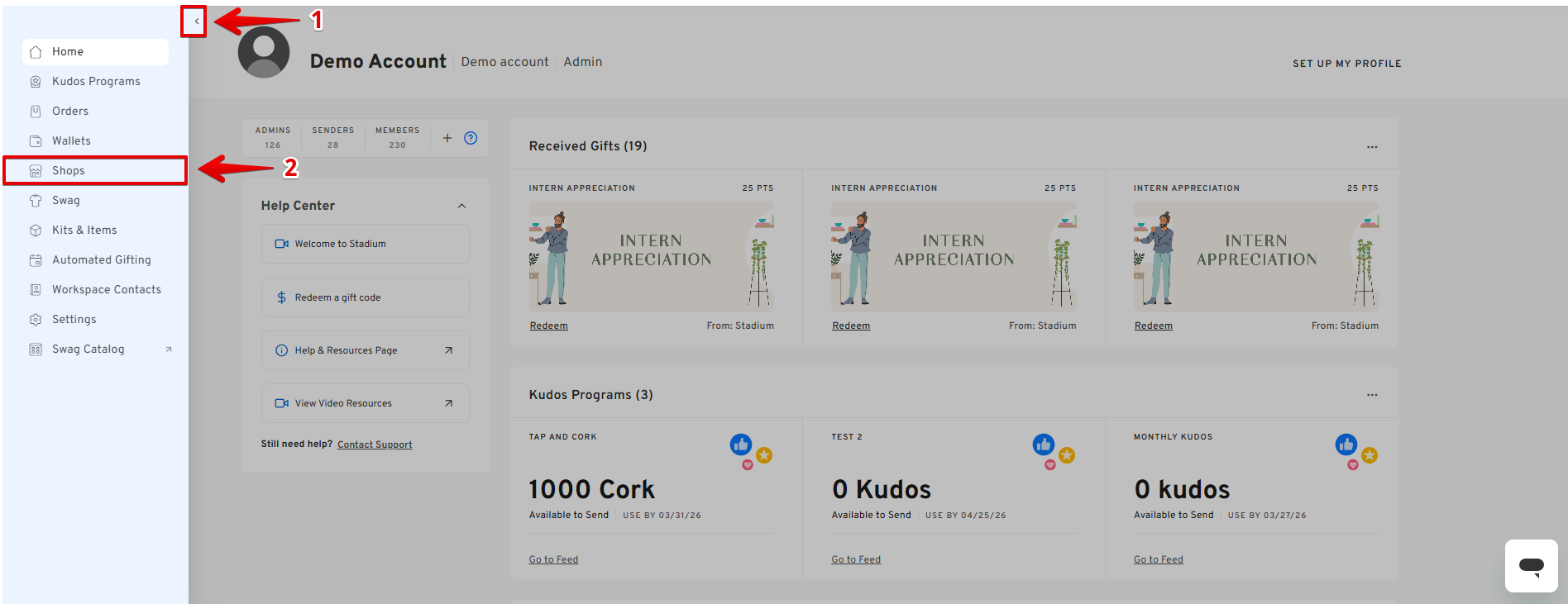Click the Demo Account profile avatar
Image resolution: width=1568 pixels, height=604 pixels.
point(264,53)
